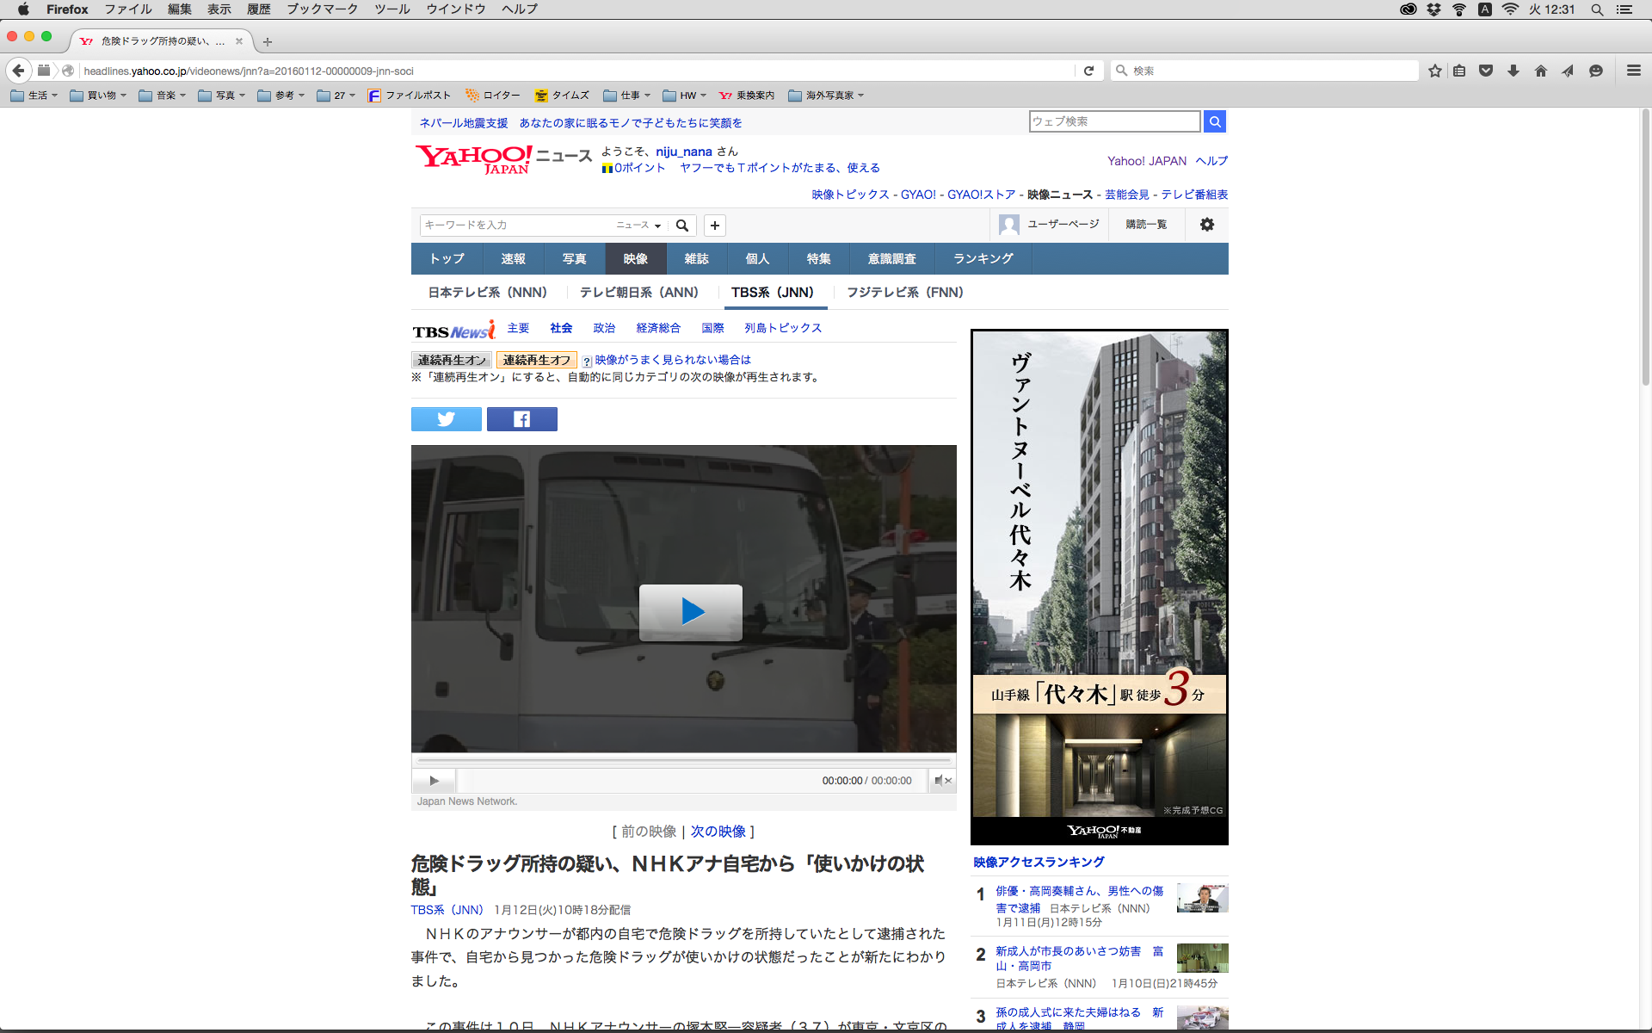Open the ランキング navigation tab
This screenshot has height=1033, width=1652.
(x=983, y=258)
